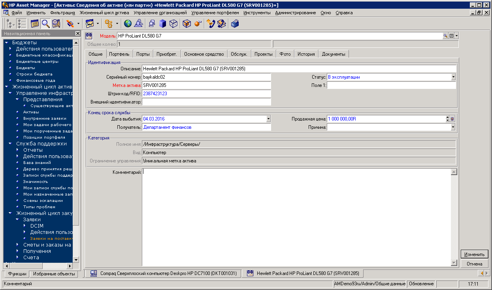Expand the DCIM tree node
Screen dimensions: 492x290
(x=25, y=226)
